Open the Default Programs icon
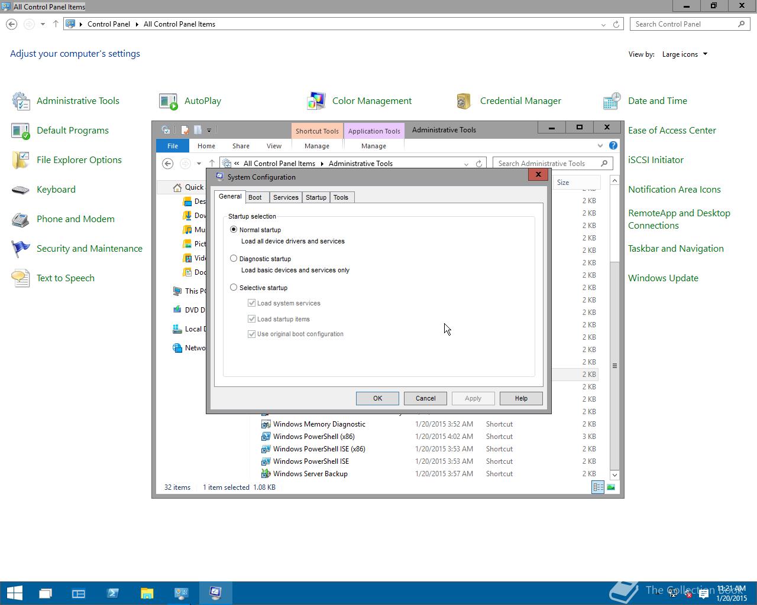 coord(21,131)
